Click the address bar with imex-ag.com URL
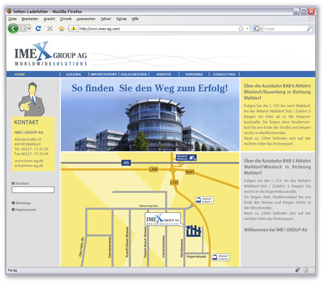325x287 pixels. (158, 29)
